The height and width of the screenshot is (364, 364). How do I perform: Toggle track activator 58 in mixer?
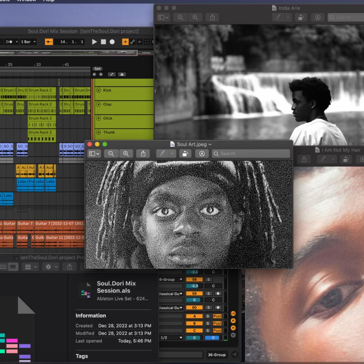pyautogui.click(x=194, y=280)
